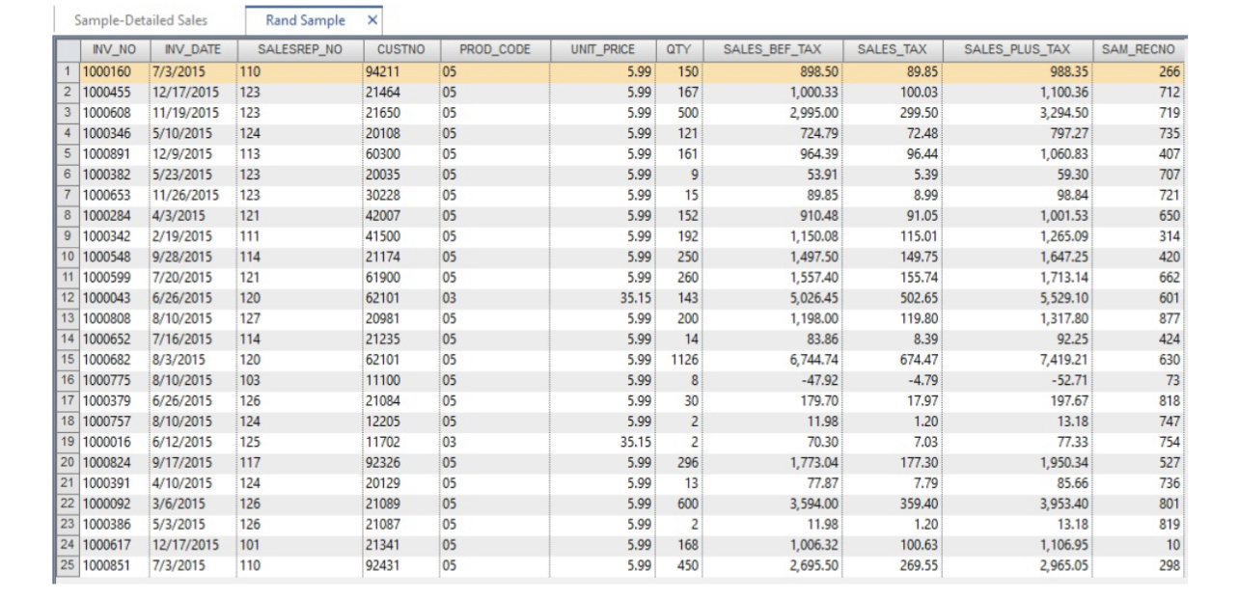Click the SALES_TAX column header
This screenshot has height=599, width=1239.
click(881, 49)
